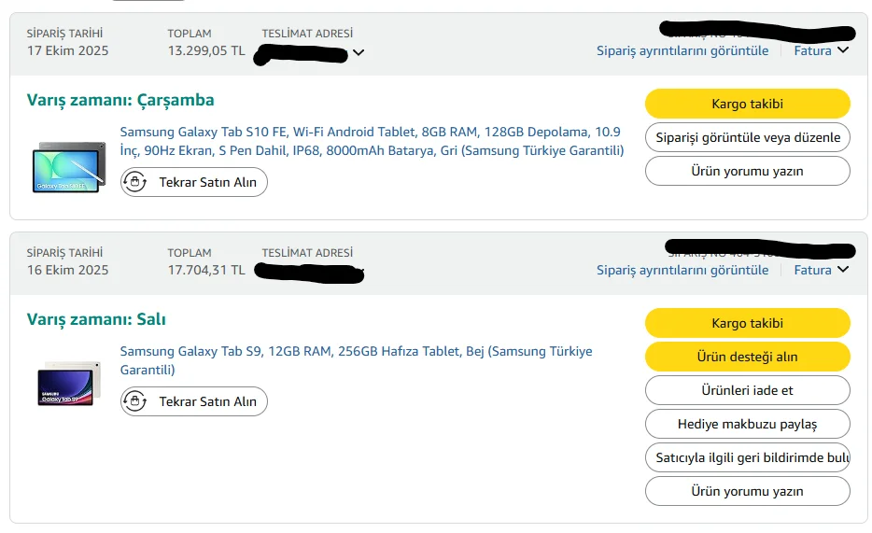Expand delivery address chevron on 17 Ekim order
872x533 pixels.
(359, 53)
